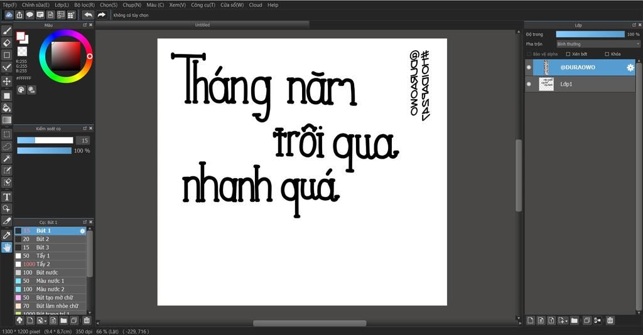This screenshot has width=643, height=335.
Task: Select the Gradient tool
Action: tap(6, 120)
